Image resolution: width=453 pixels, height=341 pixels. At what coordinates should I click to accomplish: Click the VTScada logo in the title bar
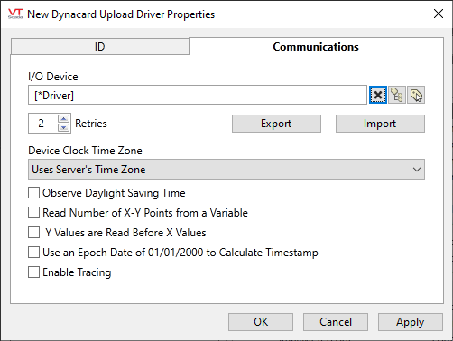(x=15, y=14)
